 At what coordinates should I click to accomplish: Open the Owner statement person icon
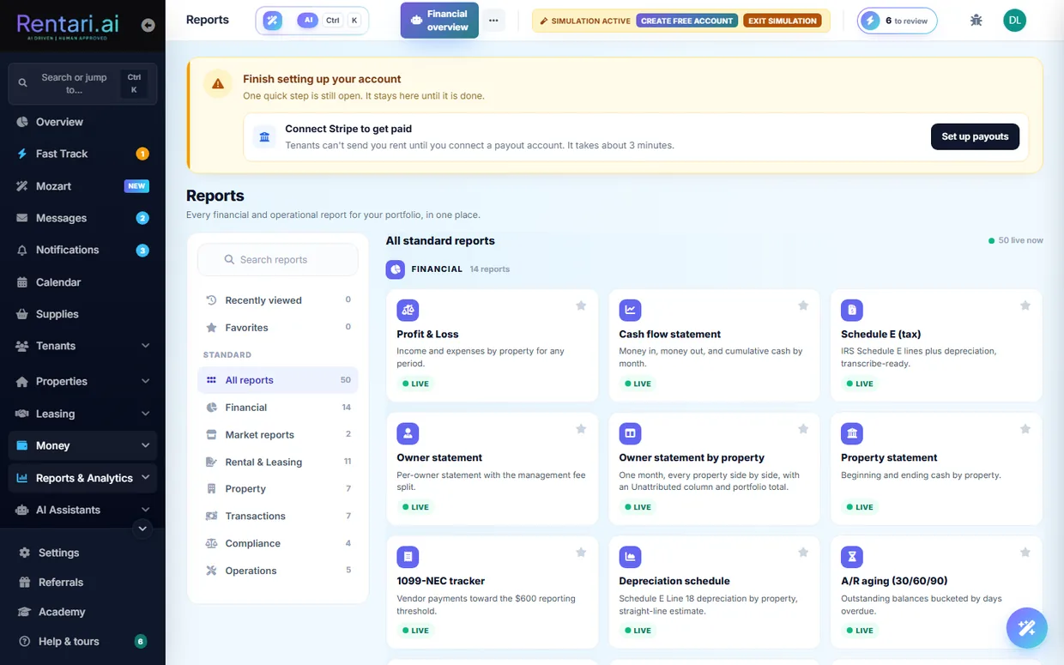click(x=408, y=433)
